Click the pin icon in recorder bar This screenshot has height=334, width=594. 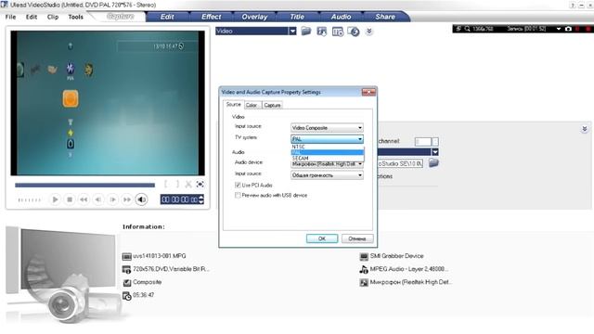458,29
